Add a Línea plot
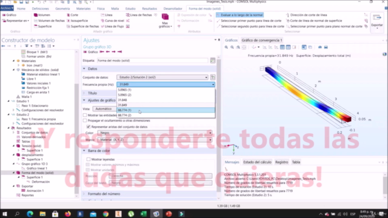388x218 pixels. click(107, 15)
